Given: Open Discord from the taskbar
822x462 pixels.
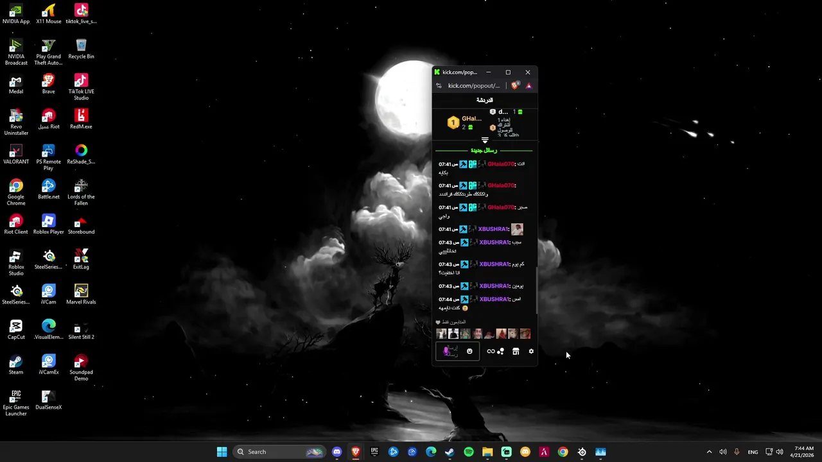Looking at the screenshot, I should (337, 452).
